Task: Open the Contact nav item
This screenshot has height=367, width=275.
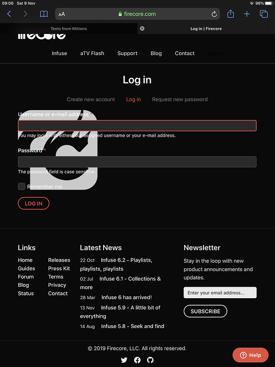Action: pyautogui.click(x=185, y=53)
